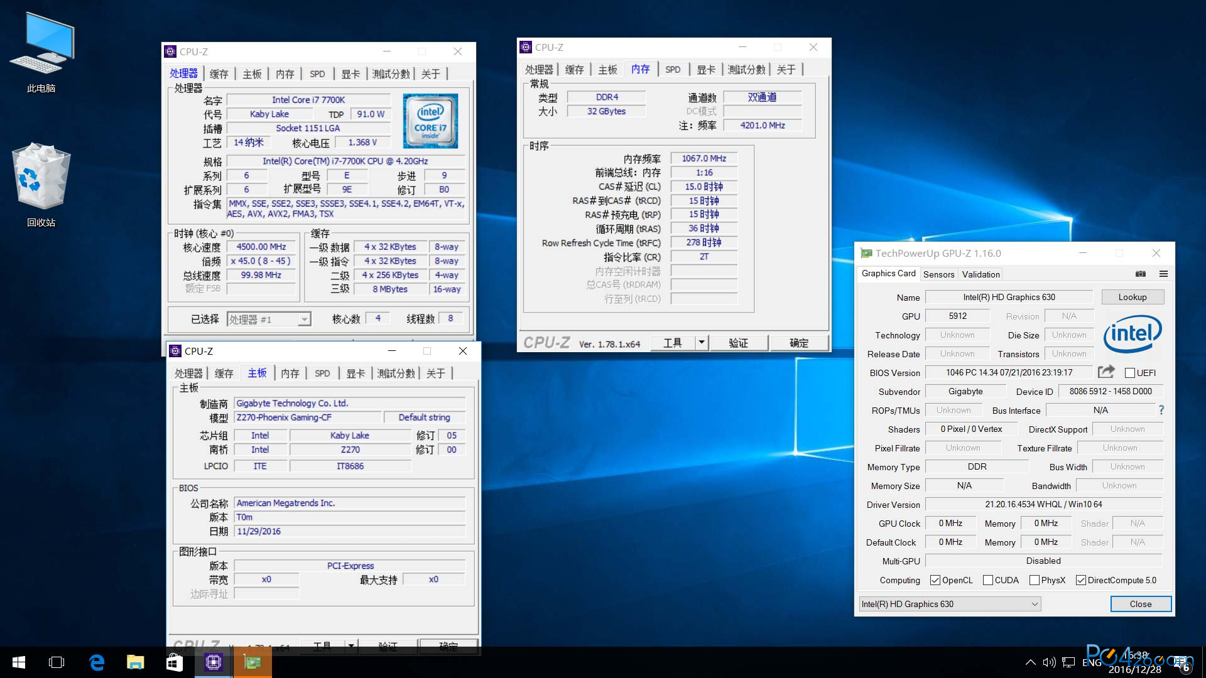This screenshot has width=1206, height=678.
Task: Click the 32 GBytes memory size value
Action: pos(606,111)
